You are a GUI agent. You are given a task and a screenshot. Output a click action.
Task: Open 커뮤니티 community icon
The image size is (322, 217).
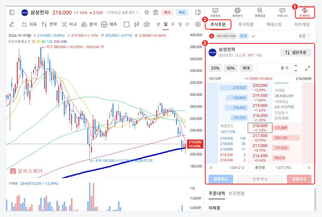coord(282,13)
